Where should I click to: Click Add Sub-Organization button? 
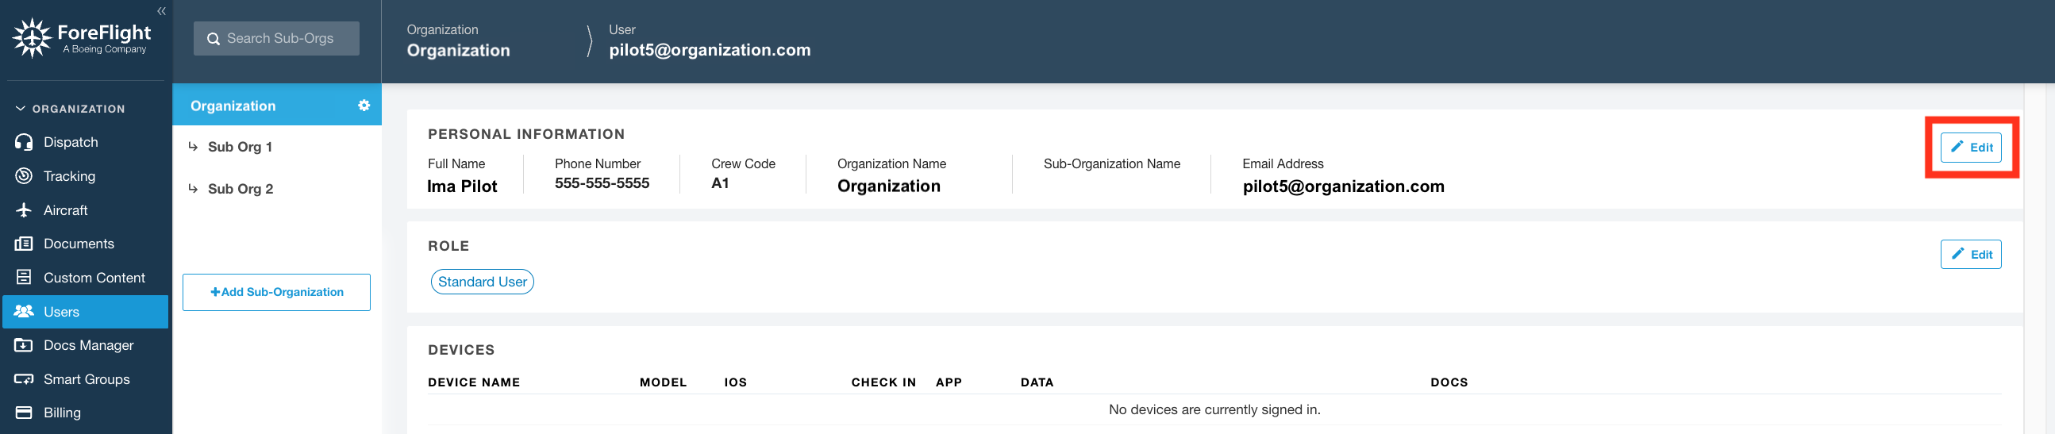point(276,293)
